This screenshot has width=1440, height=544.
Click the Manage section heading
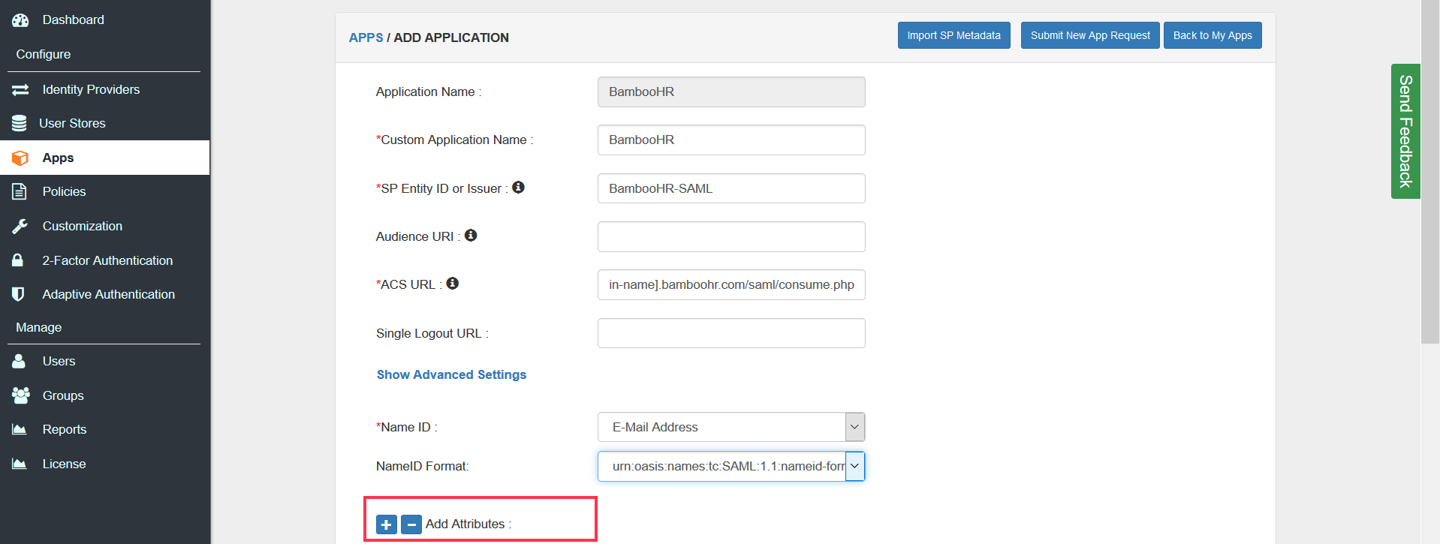(x=39, y=327)
